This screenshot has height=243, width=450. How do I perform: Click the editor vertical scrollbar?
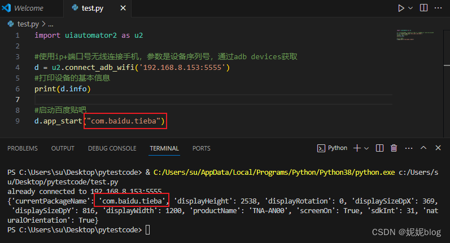(x=447, y=83)
